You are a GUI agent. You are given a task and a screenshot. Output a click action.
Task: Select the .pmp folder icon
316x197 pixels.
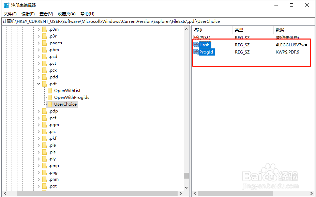(x=45, y=166)
